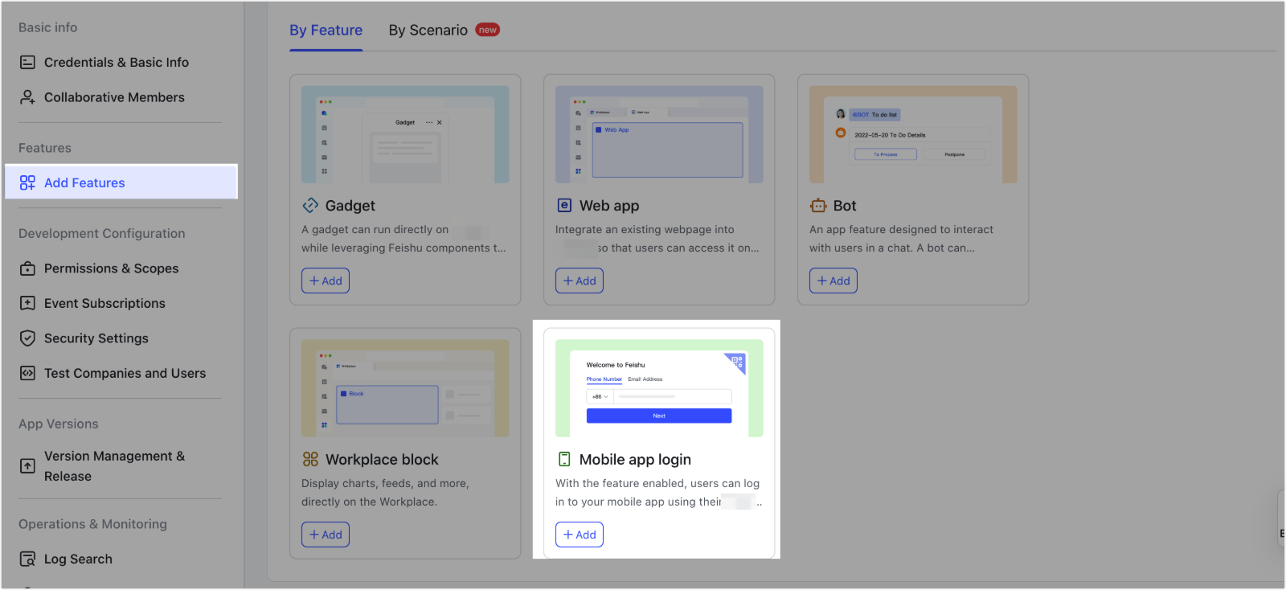The width and height of the screenshot is (1286, 590).
Task: Click the Gadget preview thumbnail
Action: (405, 134)
